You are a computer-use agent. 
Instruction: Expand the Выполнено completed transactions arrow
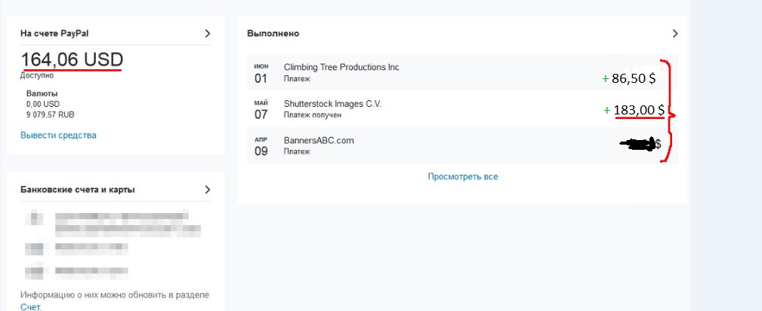(675, 34)
